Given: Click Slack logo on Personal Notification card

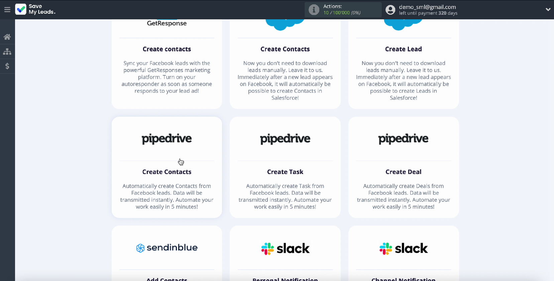Looking at the screenshot, I should pos(285,248).
